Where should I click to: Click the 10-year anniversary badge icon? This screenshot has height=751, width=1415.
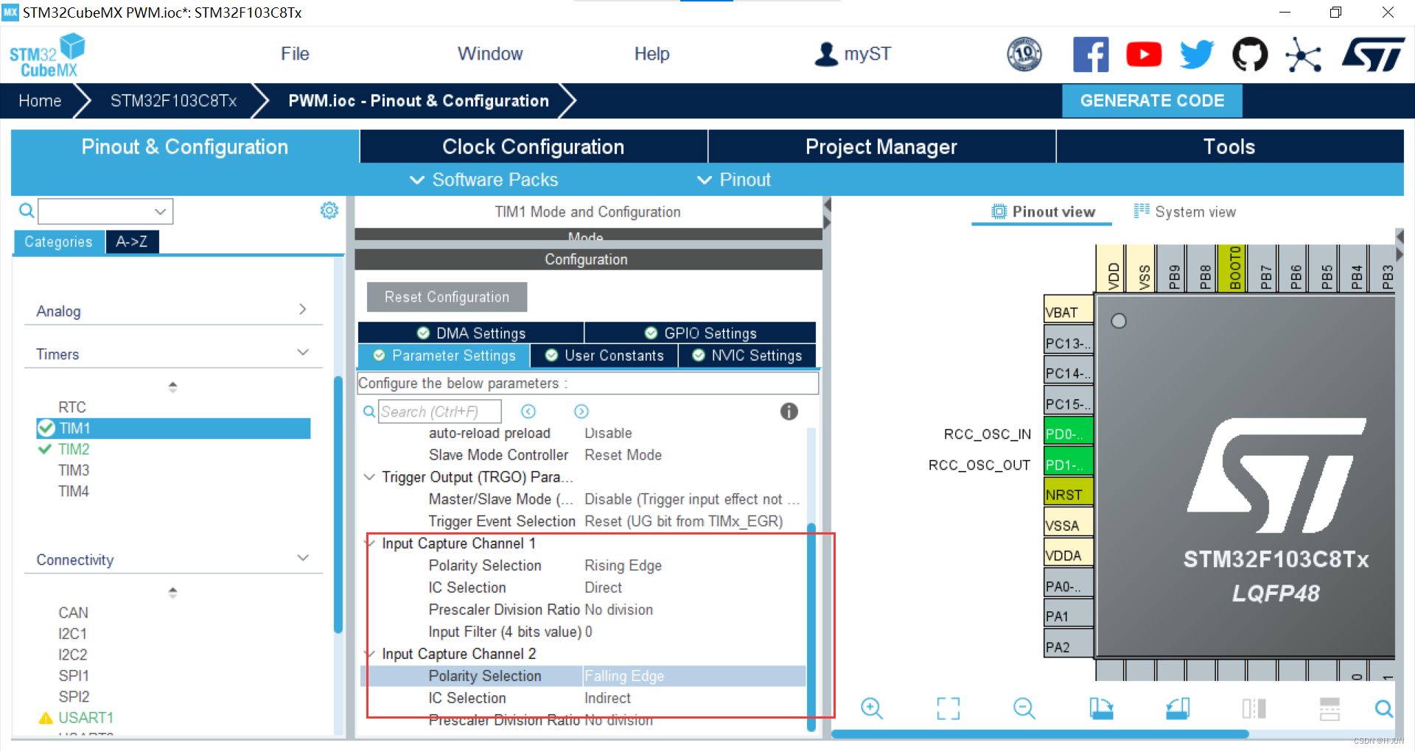click(1024, 54)
